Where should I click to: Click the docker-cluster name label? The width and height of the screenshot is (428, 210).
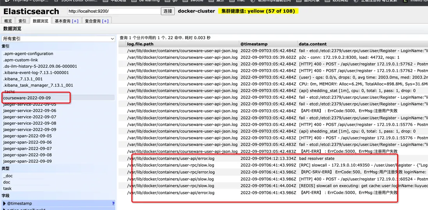196,11
